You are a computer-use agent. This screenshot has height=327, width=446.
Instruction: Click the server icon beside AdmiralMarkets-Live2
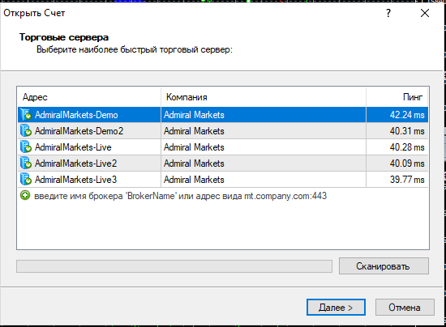[26, 163]
